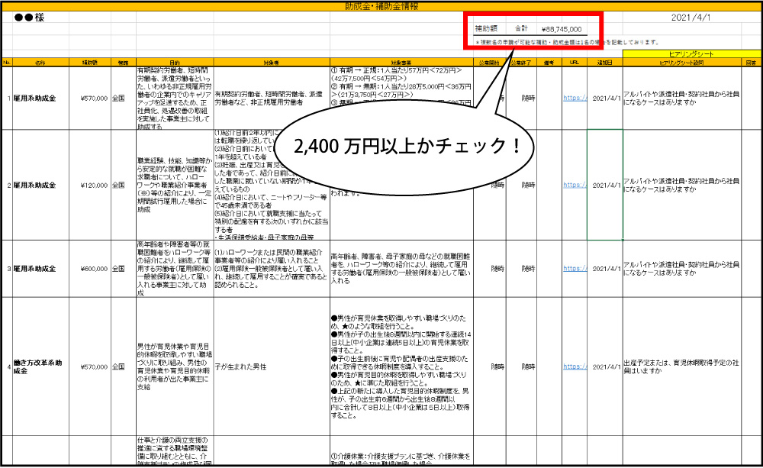This screenshot has width=763, height=468.
Task: Click the 2,400万円以上かチェック speech bubble
Action: [403, 145]
